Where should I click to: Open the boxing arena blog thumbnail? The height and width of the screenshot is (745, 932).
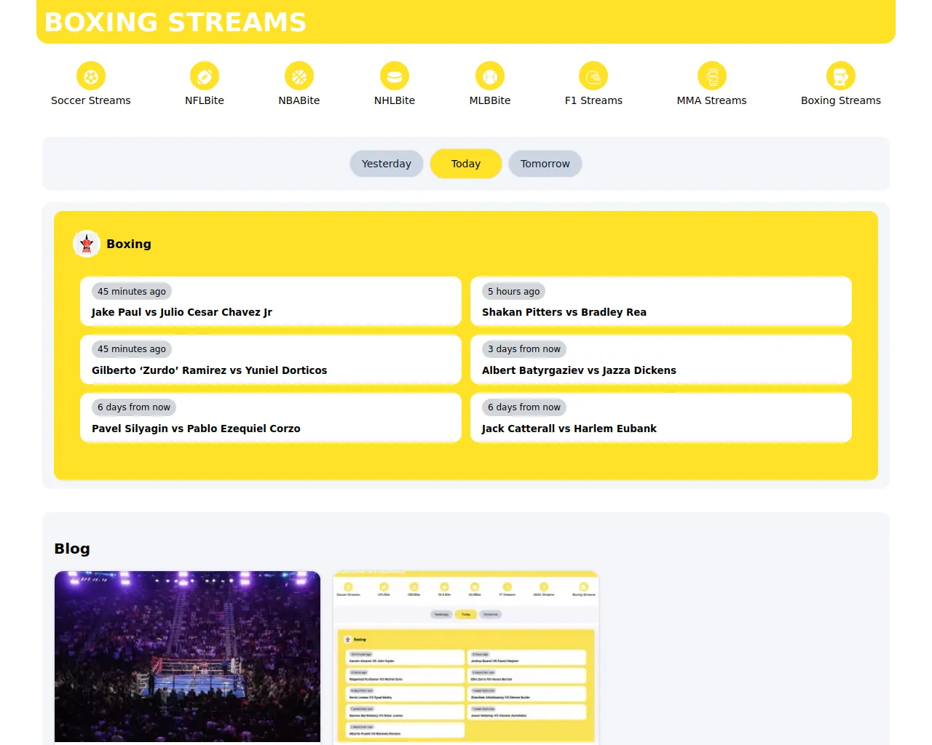(188, 656)
